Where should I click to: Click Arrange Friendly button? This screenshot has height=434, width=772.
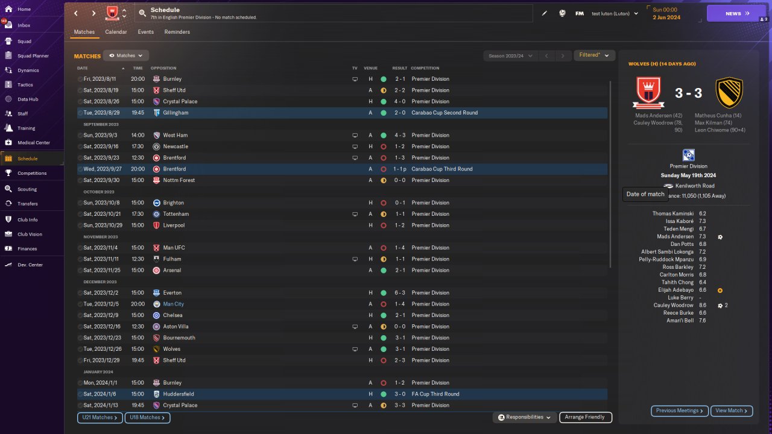click(x=585, y=417)
